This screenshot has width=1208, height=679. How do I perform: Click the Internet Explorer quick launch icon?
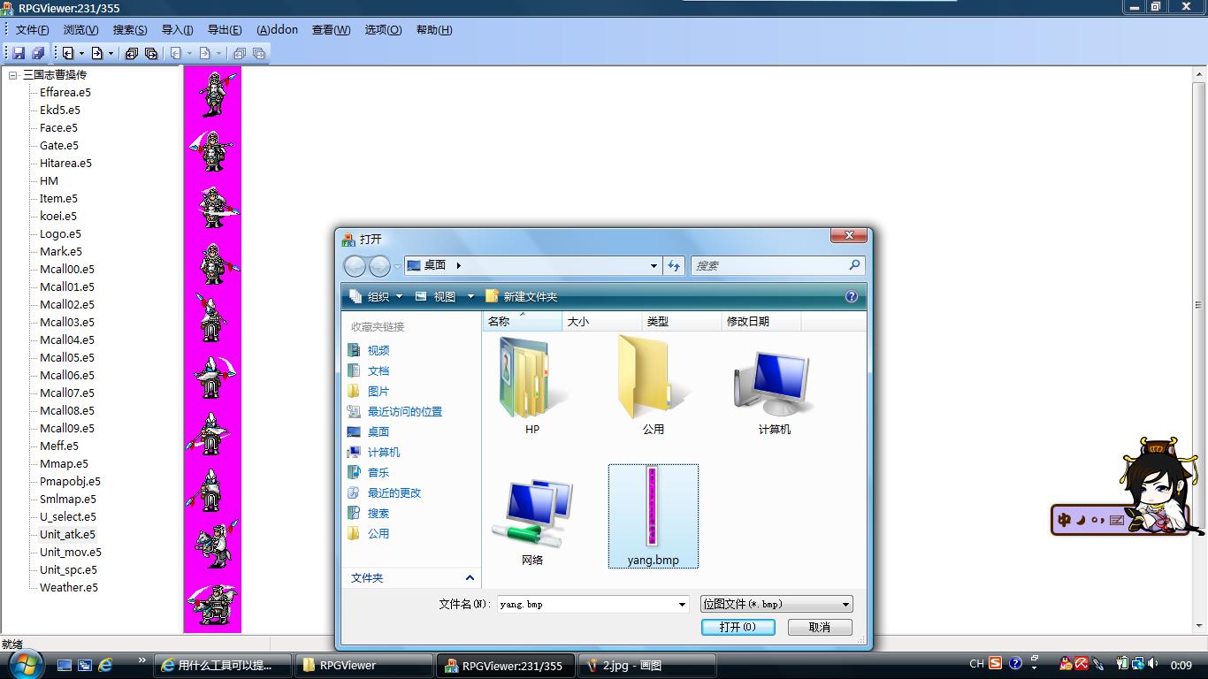point(105,665)
